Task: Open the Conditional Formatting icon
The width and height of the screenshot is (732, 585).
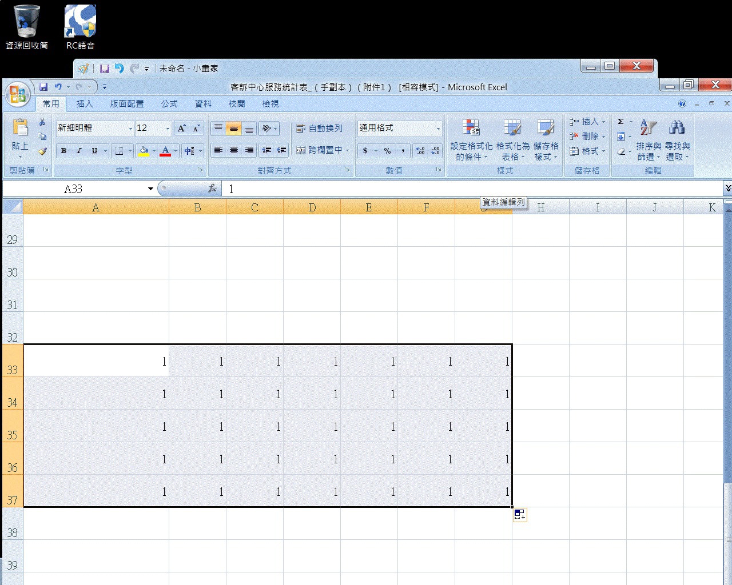Action: [x=471, y=128]
